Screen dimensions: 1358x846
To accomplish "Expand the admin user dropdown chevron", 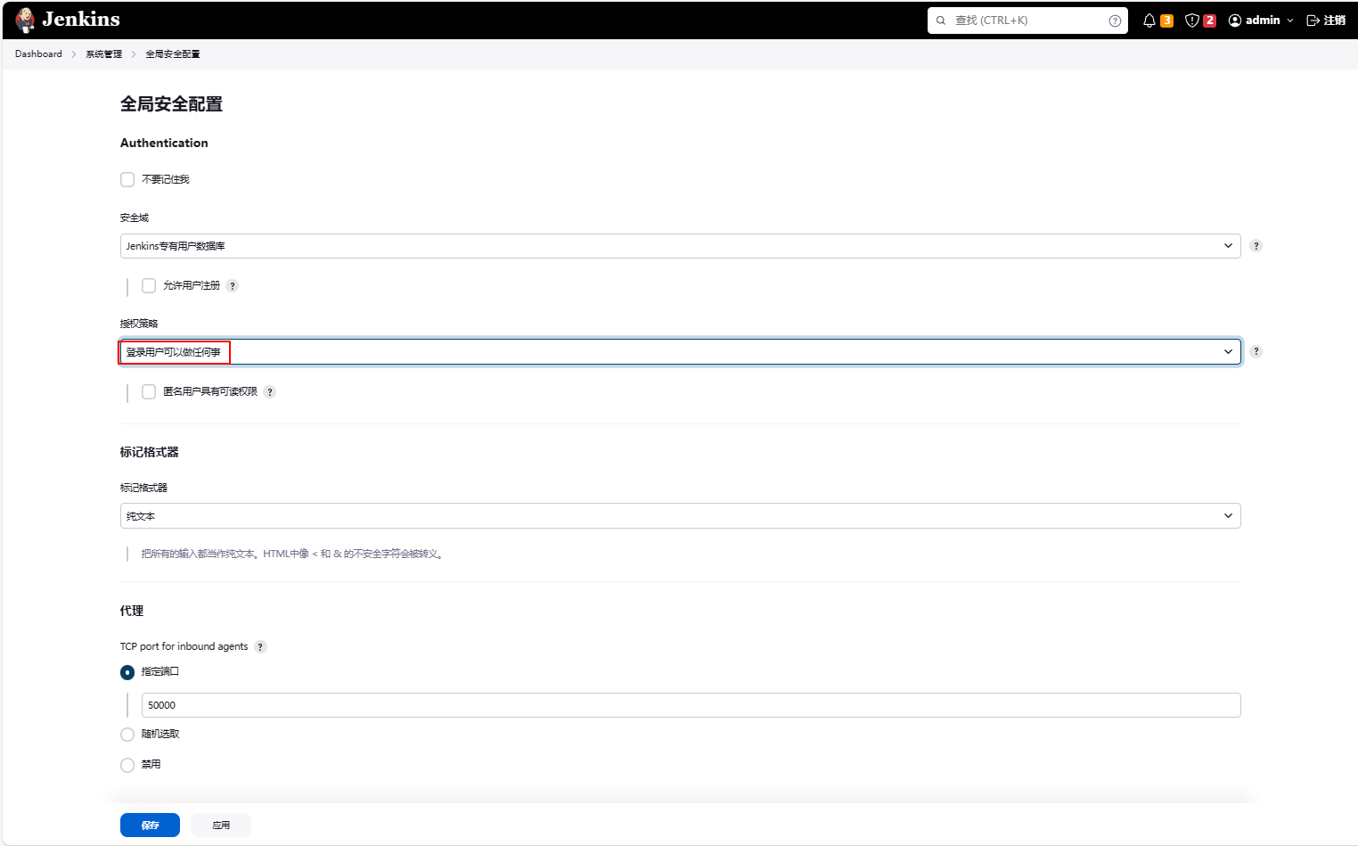I will (1290, 21).
